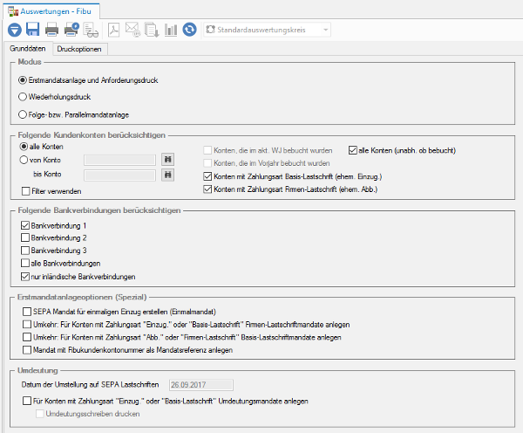The width and height of the screenshot is (523, 433).
Task: Toggle alle Konten (unabh. ob bebucht) checkbox
Action: click(x=352, y=150)
